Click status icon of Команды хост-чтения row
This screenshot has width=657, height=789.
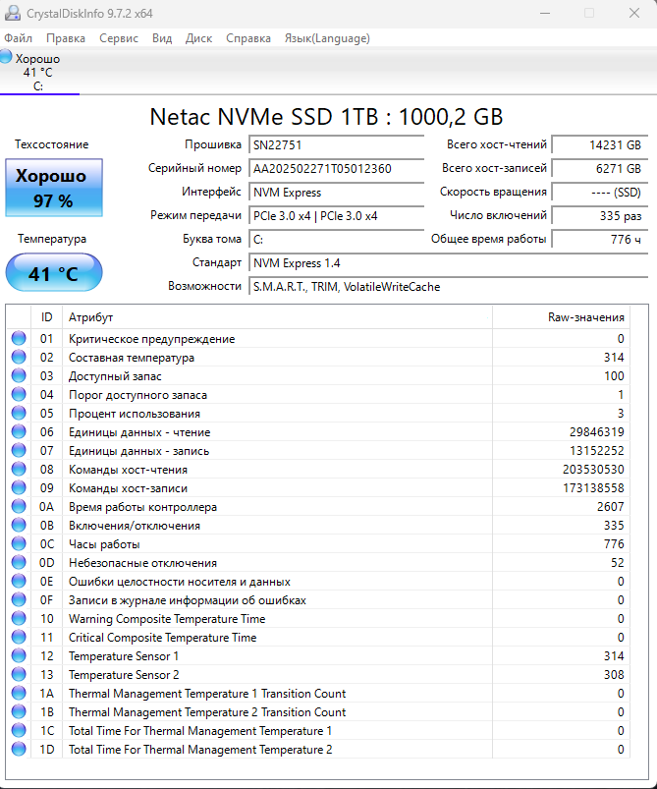[19, 469]
